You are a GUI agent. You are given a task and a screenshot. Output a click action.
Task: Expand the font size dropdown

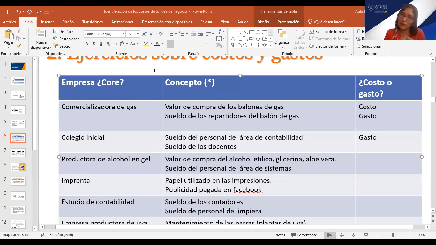pos(138,34)
